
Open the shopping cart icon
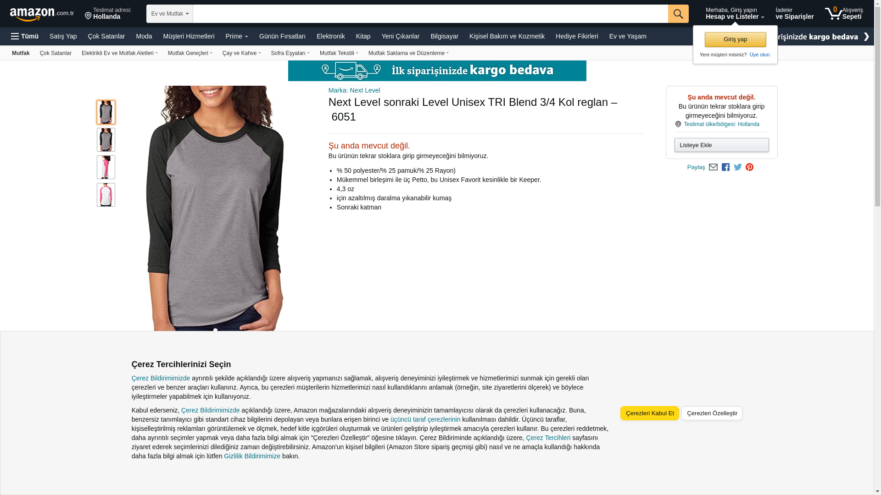pyautogui.click(x=843, y=13)
